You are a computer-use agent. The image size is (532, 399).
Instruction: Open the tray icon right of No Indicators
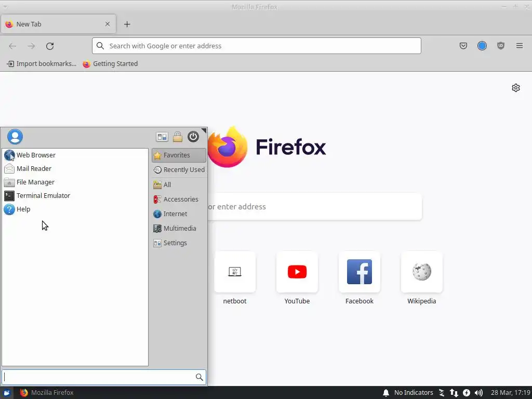[x=442, y=393]
